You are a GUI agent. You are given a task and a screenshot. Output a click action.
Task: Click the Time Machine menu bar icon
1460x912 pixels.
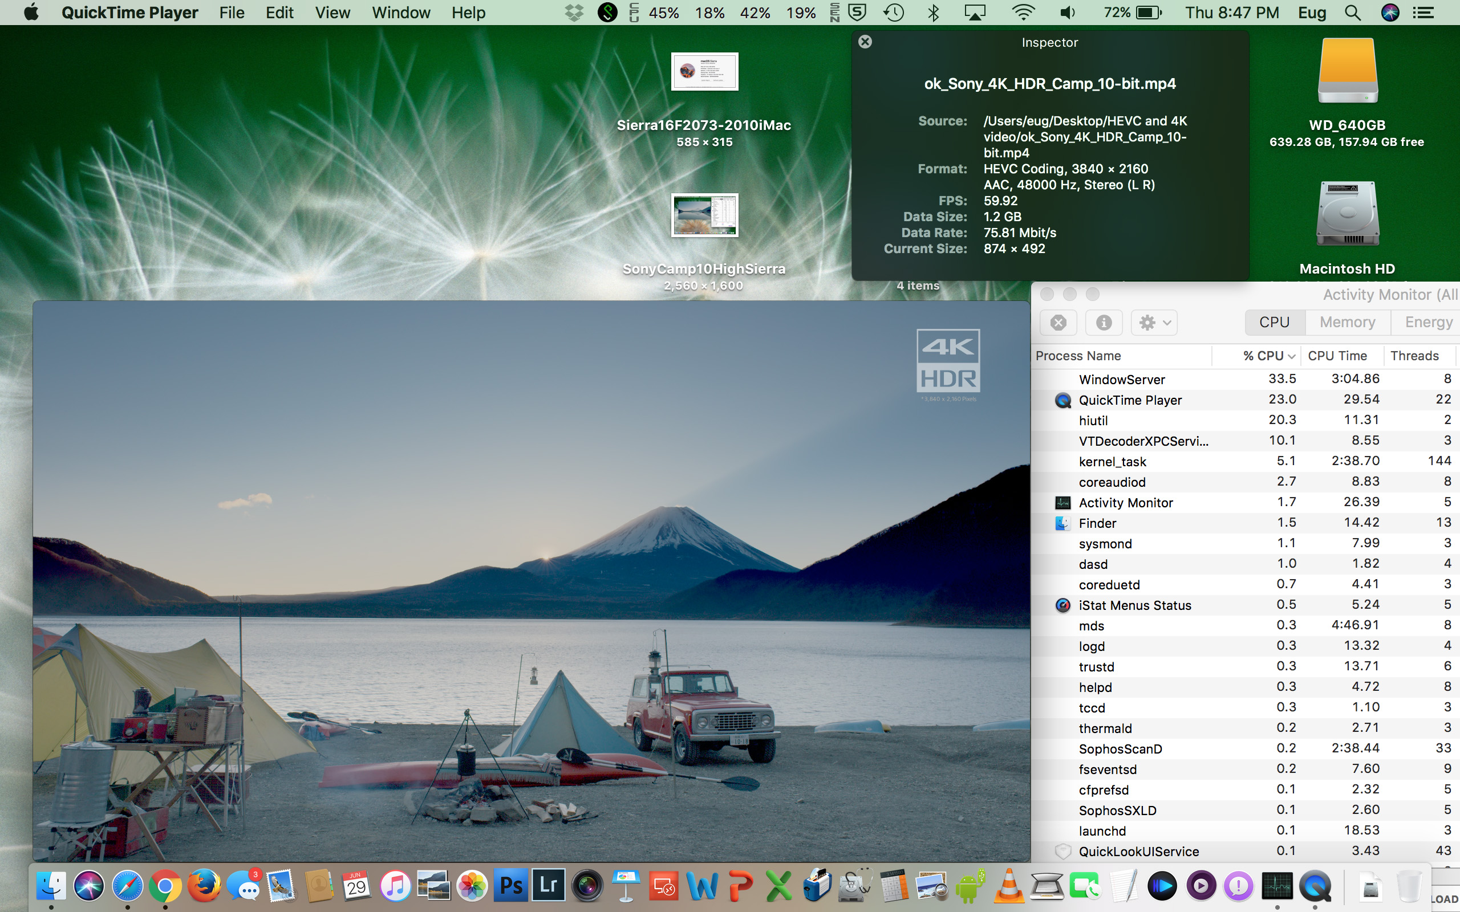coord(894,13)
